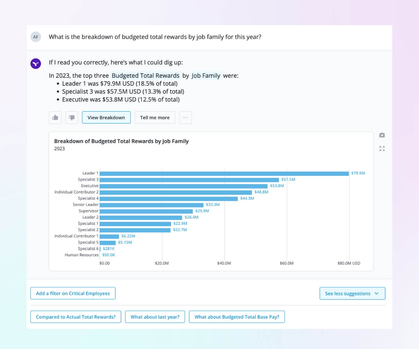419x349 pixels.
Task: Choose Compared to Actual Total Rewards suggestion
Action: click(x=76, y=317)
